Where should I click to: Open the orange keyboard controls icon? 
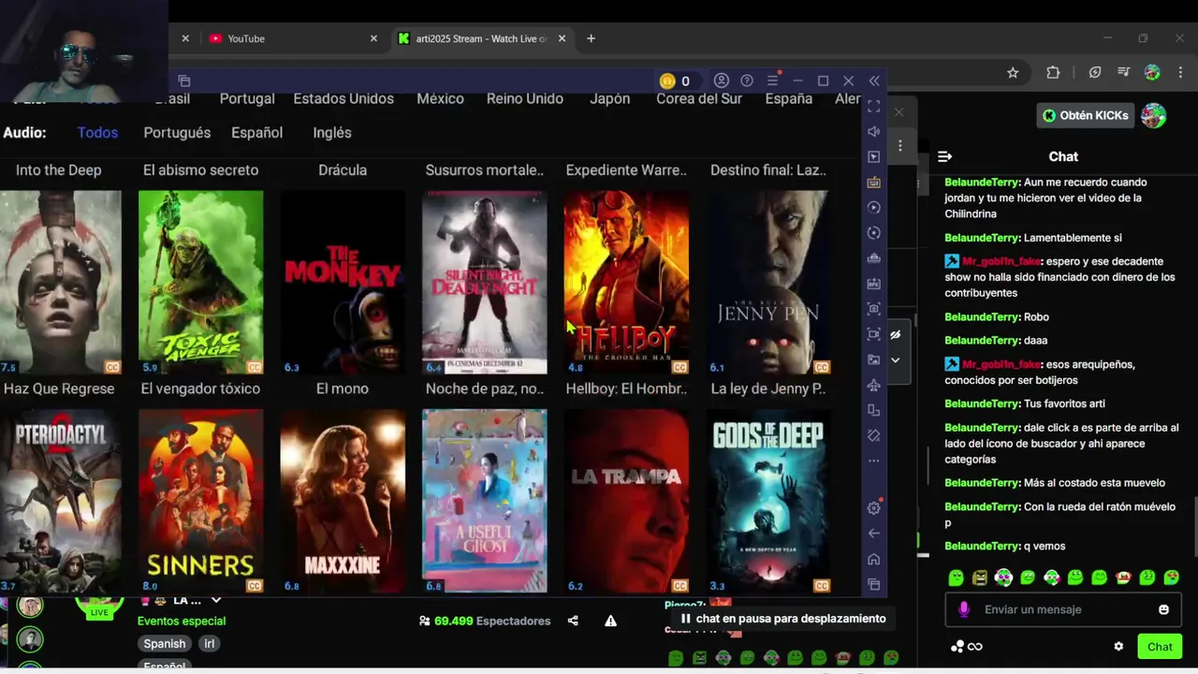pyautogui.click(x=873, y=182)
